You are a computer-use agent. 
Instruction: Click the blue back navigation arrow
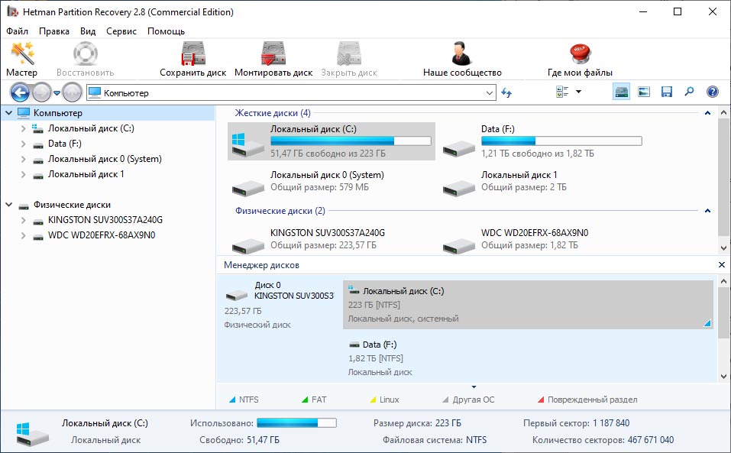[x=20, y=93]
